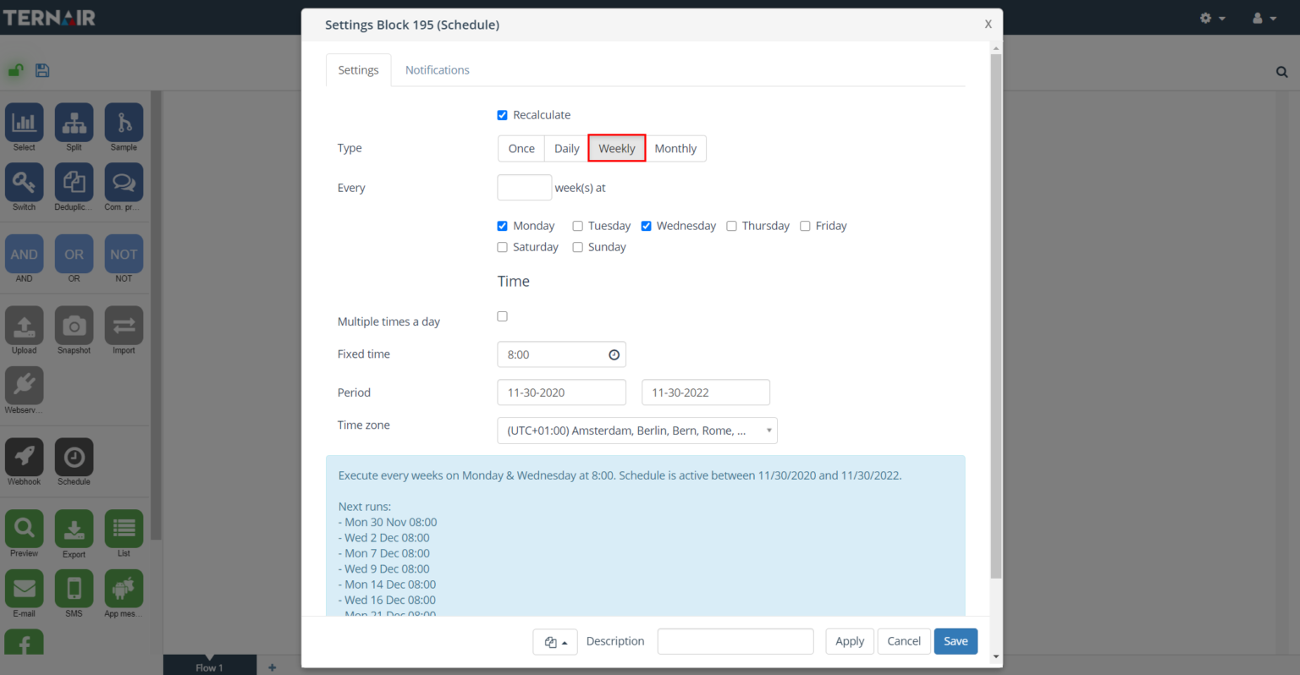Select the Snapshot camera icon
This screenshot has height=675, width=1300.
pos(74,327)
